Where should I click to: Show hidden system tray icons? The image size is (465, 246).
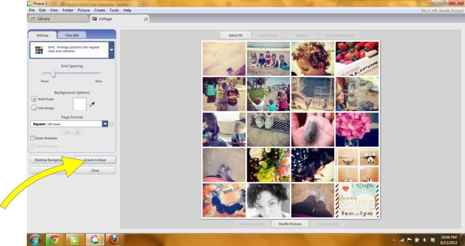[x=394, y=240]
